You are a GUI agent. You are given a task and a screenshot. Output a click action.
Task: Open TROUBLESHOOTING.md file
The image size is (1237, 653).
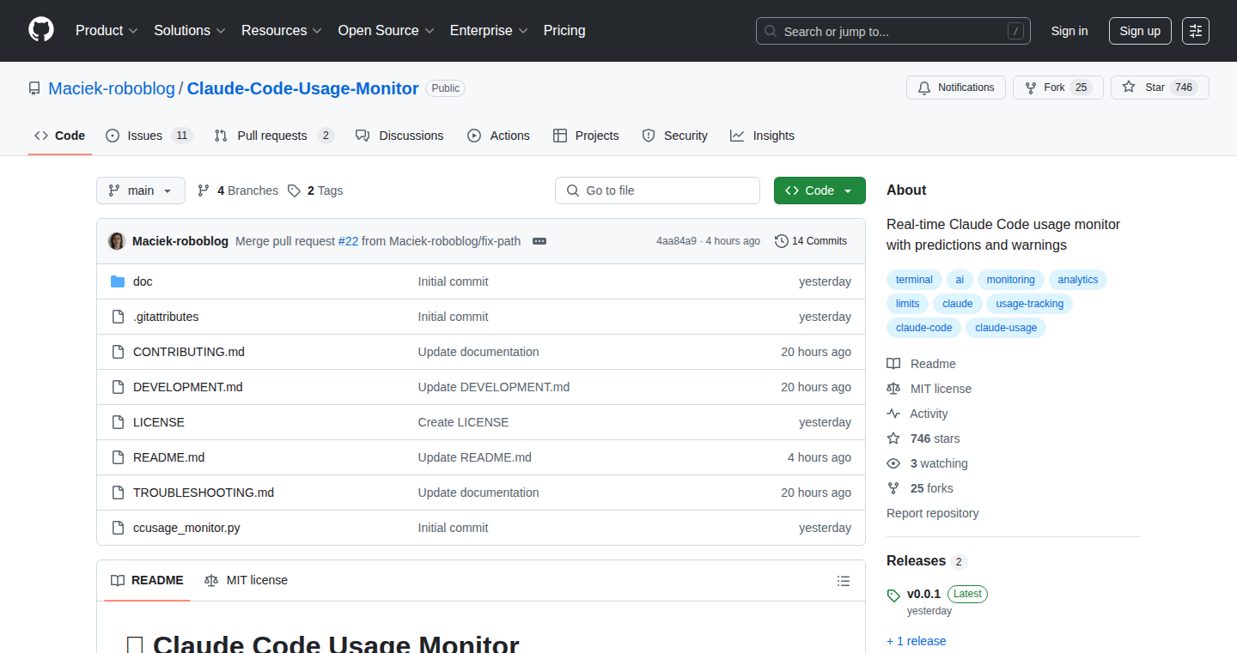click(x=204, y=493)
